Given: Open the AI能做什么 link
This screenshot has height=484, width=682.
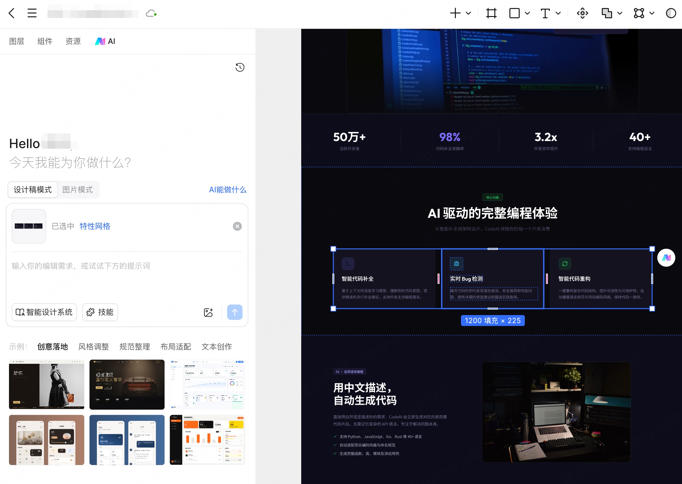Looking at the screenshot, I should 228,190.
